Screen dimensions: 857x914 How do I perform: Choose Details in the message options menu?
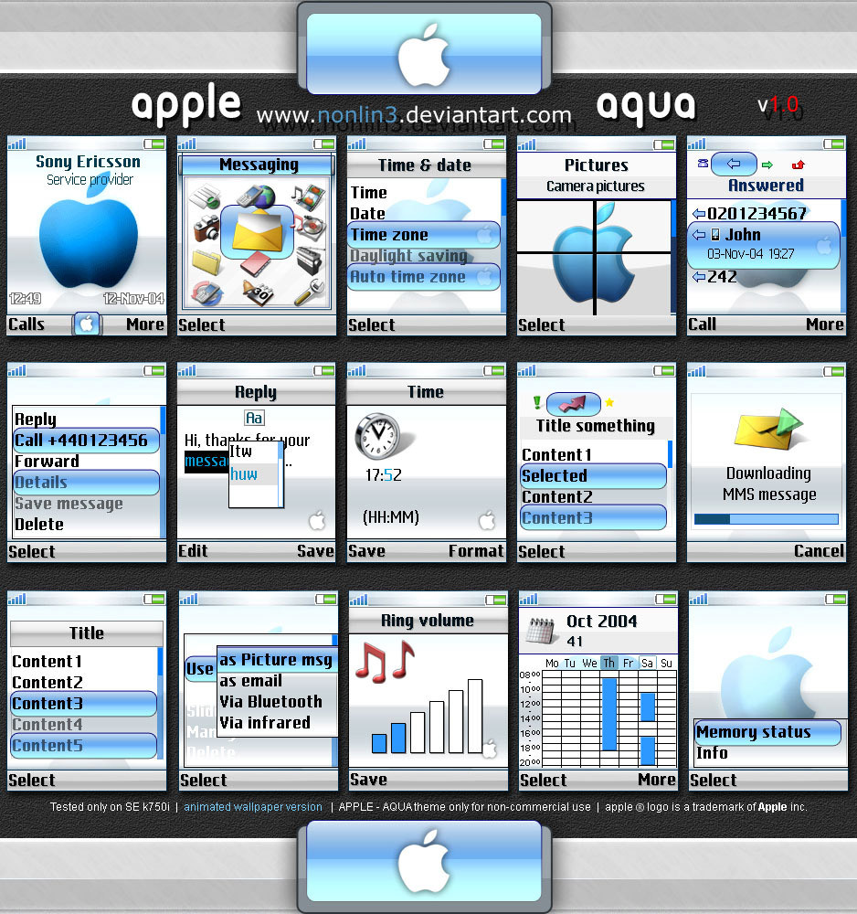pyautogui.click(x=86, y=482)
